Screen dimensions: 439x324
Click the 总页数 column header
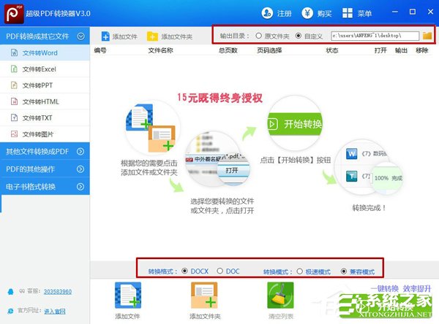point(228,50)
